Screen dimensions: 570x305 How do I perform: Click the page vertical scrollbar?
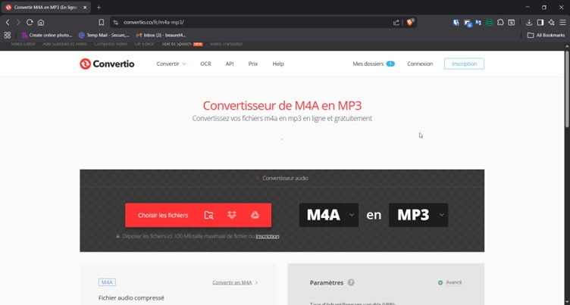tap(566, 89)
